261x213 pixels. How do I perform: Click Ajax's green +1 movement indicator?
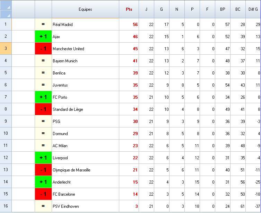coord(43,36)
